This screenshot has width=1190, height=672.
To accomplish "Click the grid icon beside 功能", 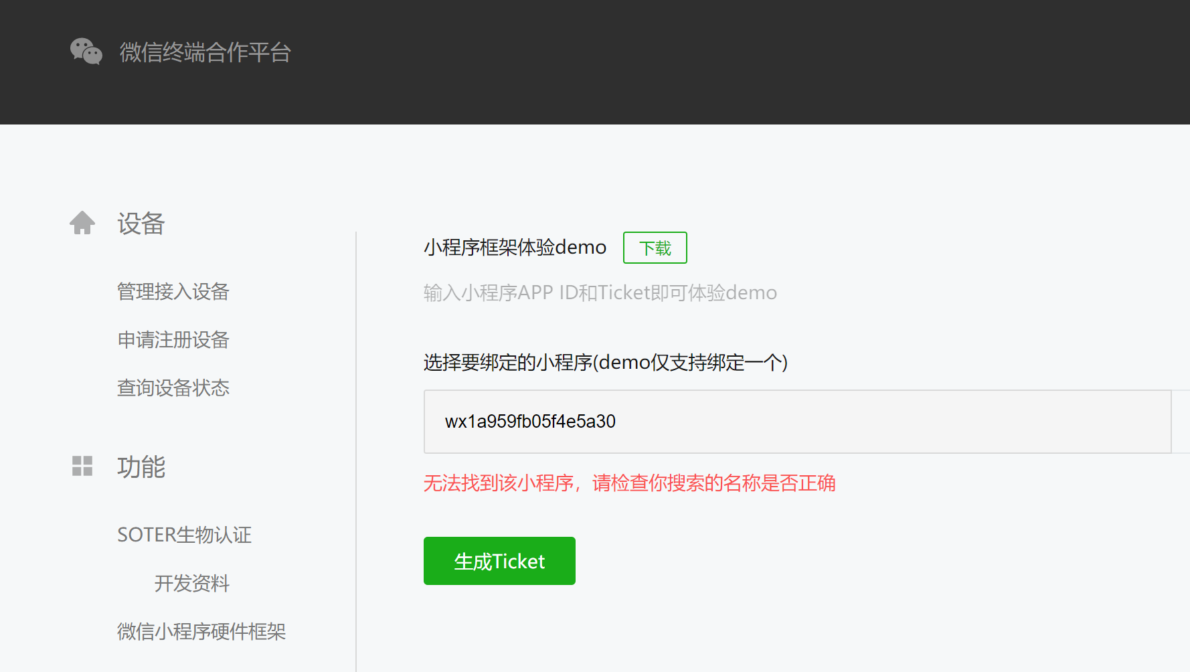I will click(82, 466).
